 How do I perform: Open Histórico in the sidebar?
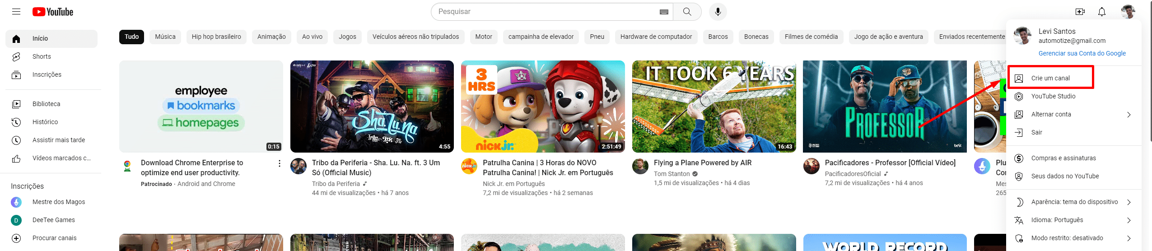[51, 122]
